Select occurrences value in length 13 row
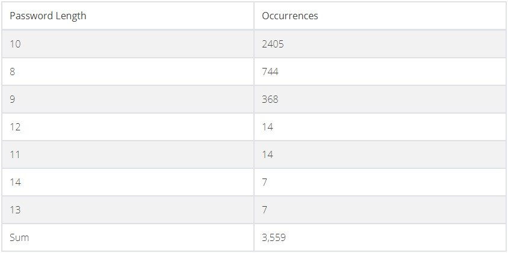The image size is (508, 253). [x=265, y=210]
